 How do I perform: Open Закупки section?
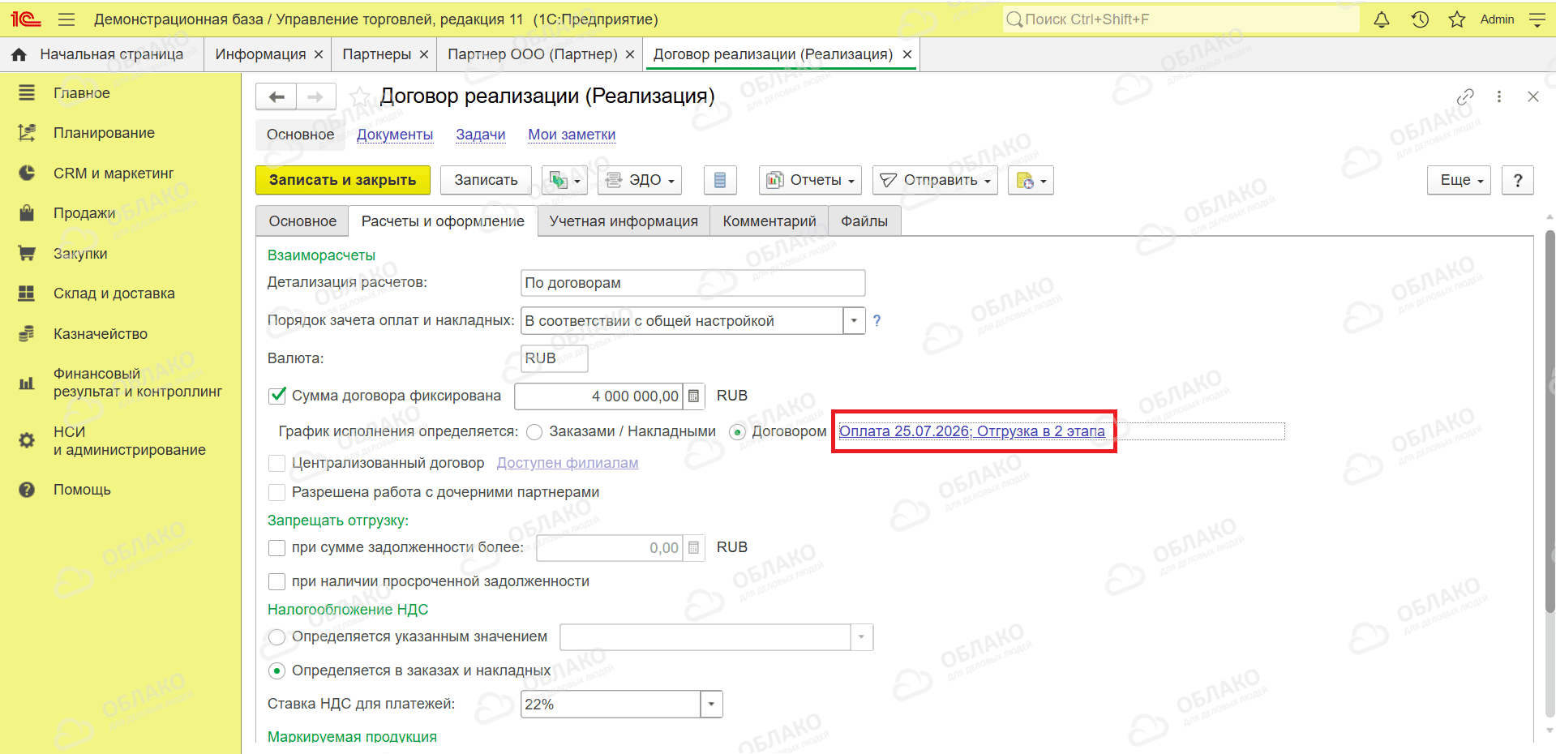80,254
